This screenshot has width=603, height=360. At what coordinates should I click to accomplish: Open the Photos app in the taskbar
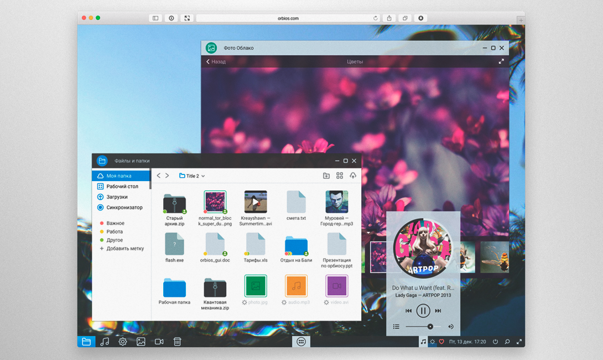141,342
